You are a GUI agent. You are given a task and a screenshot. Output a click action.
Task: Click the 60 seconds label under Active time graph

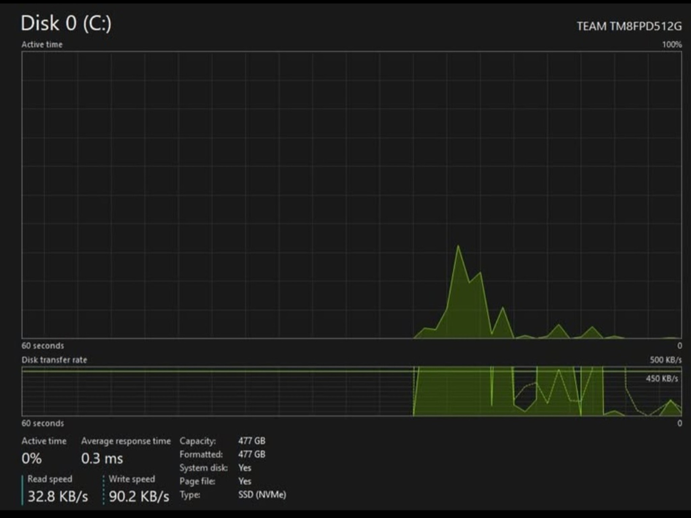click(43, 346)
